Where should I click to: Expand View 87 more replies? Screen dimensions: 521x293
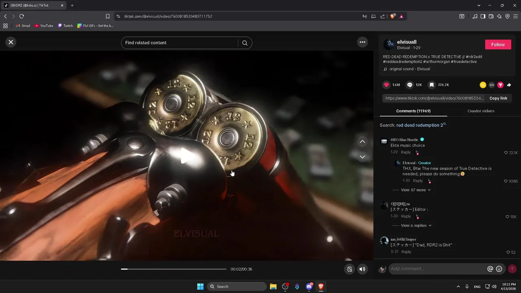click(x=416, y=190)
